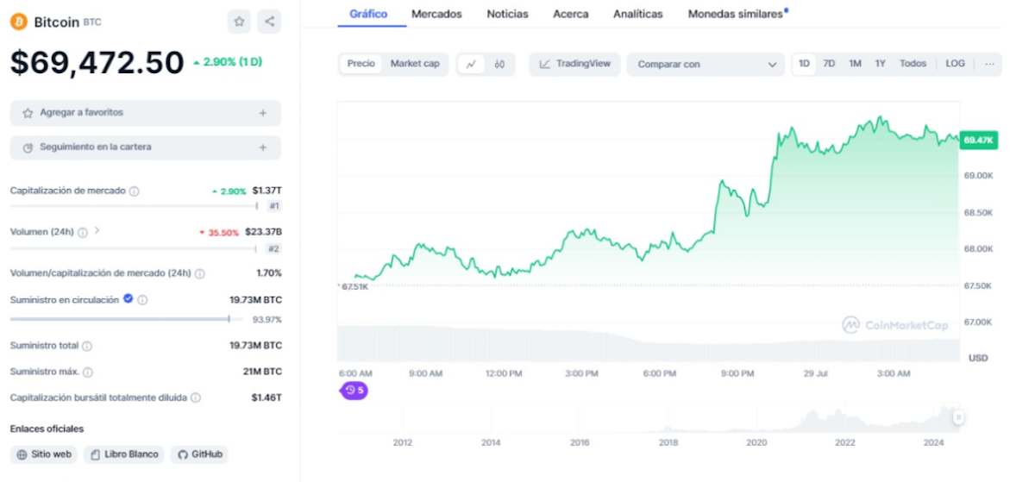The height and width of the screenshot is (482, 1035).
Task: Select the Precio chart toggle
Action: (x=361, y=64)
